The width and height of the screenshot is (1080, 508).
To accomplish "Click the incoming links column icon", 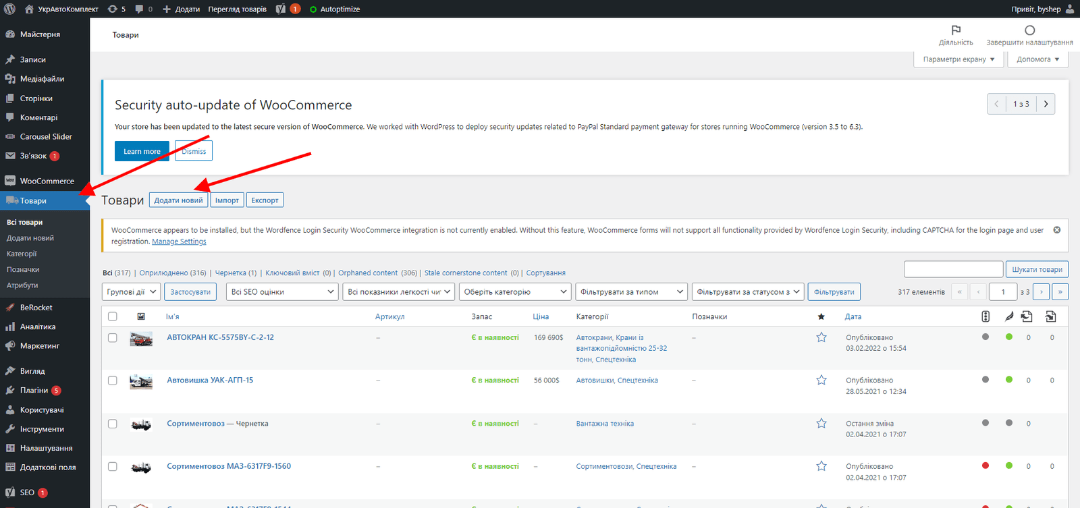I will 1050,316.
